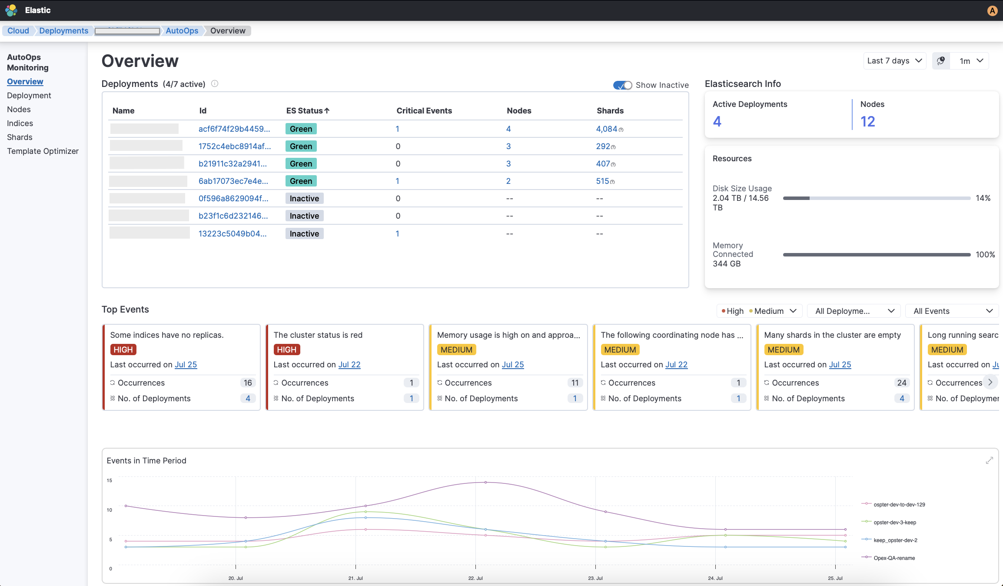Open the 1m refresh interval dropdown
The image size is (1003, 586).
tap(969, 61)
